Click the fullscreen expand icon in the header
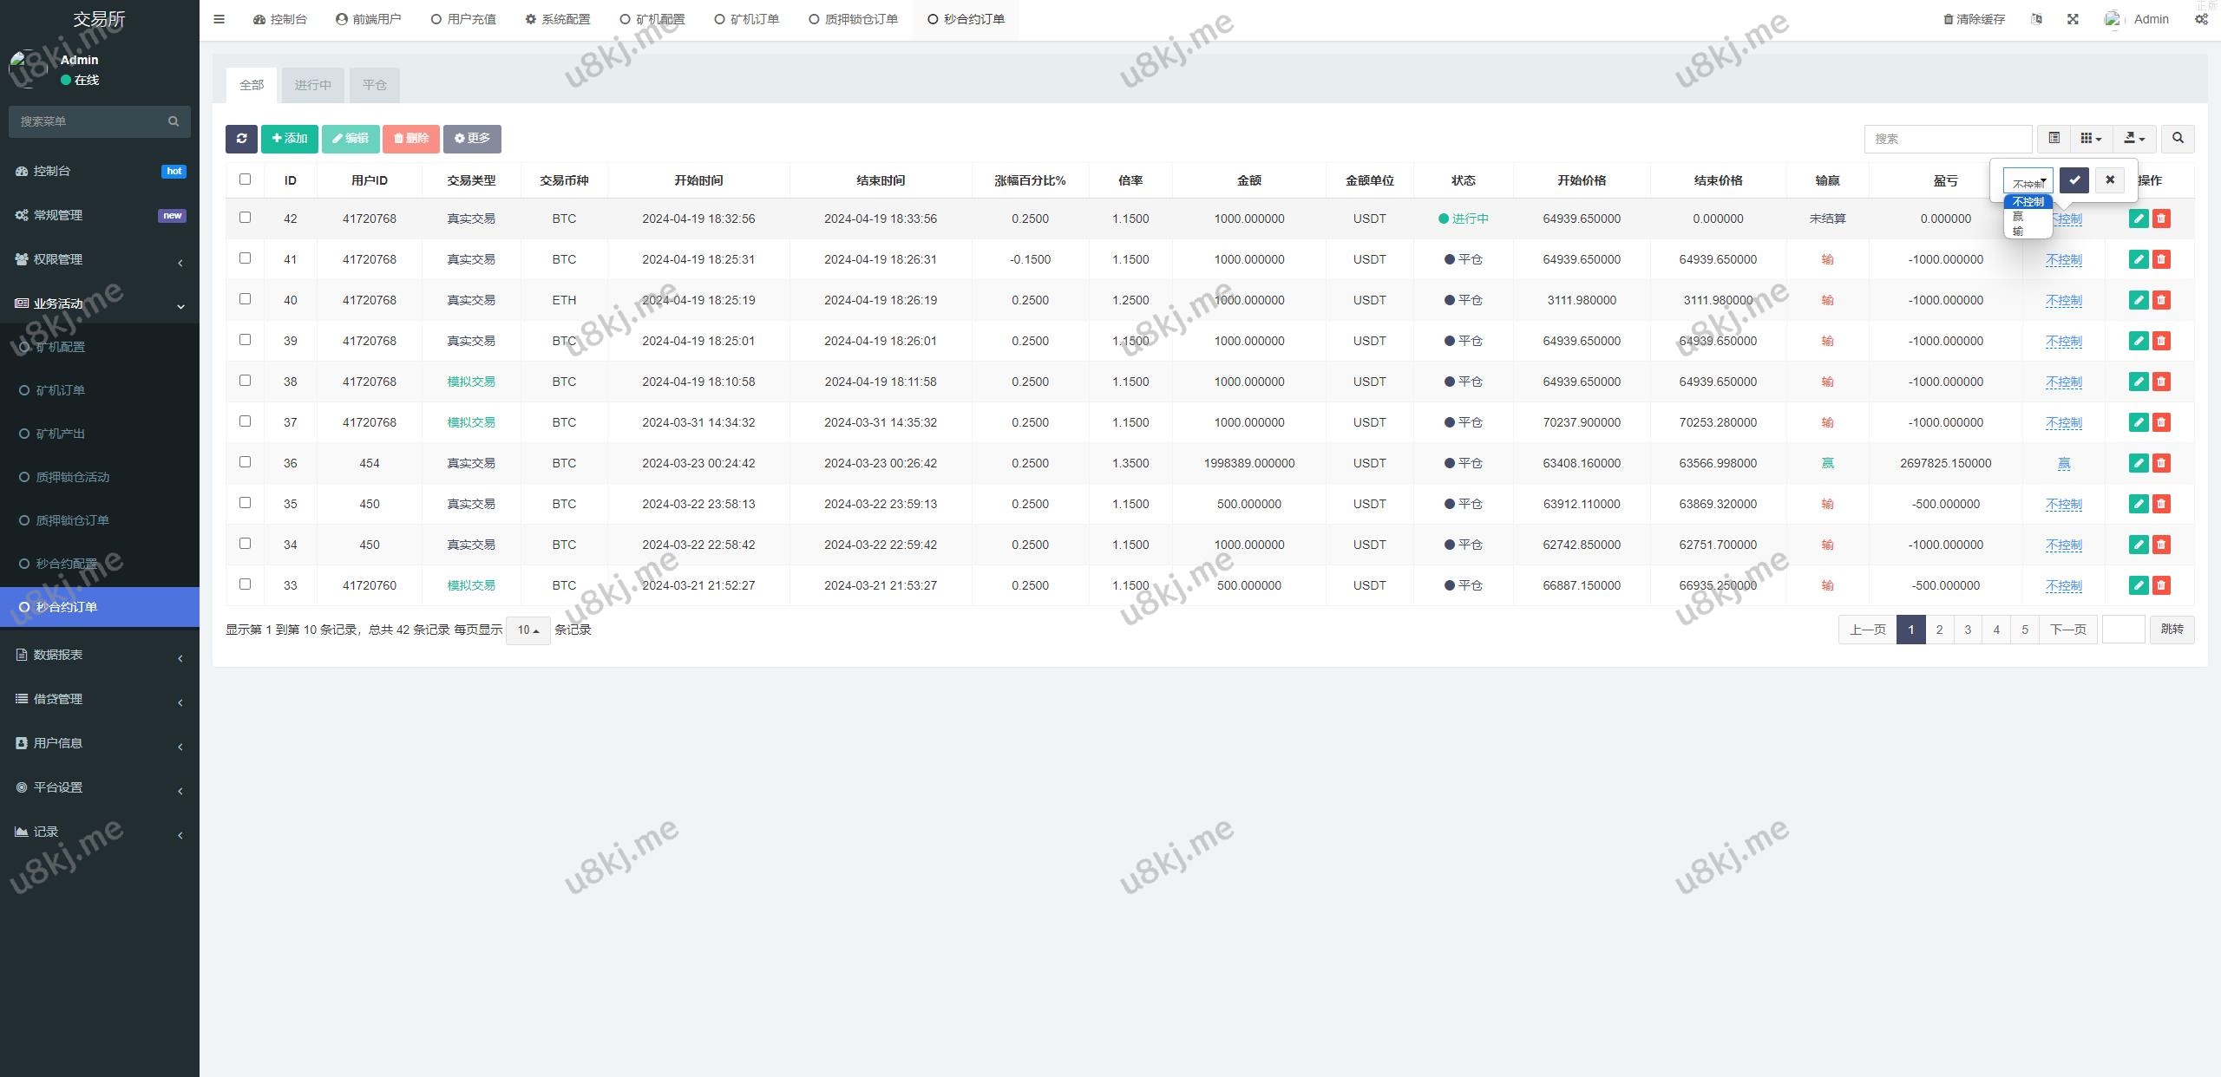The width and height of the screenshot is (2221, 1077). coord(2073,19)
